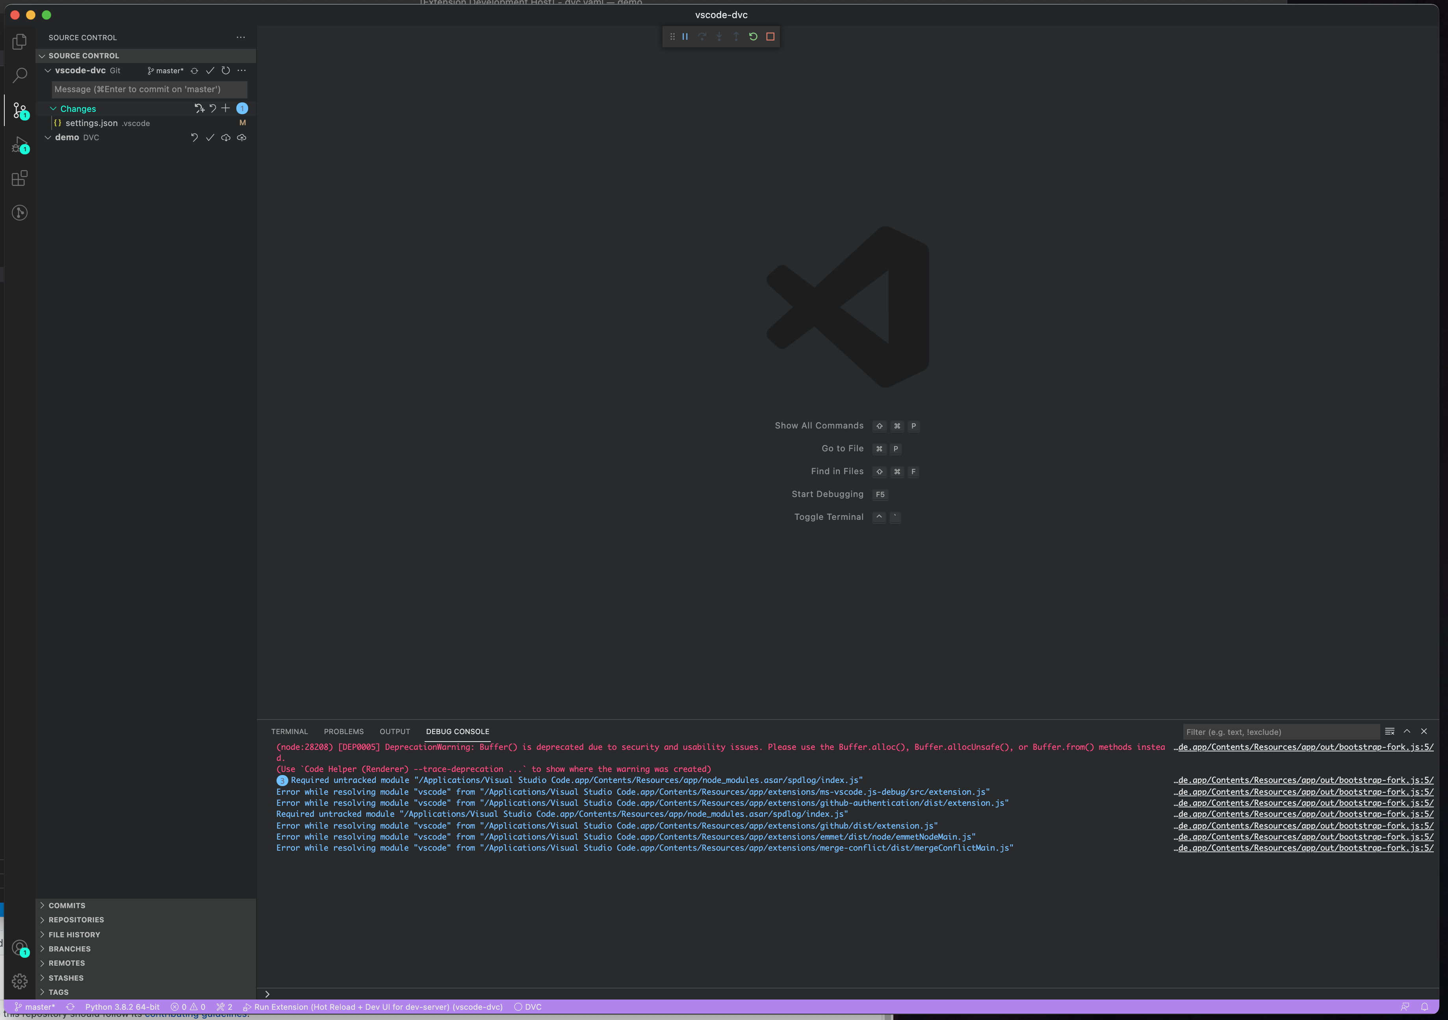The image size is (1448, 1020).
Task: Open the Extensions view
Action: [20, 178]
